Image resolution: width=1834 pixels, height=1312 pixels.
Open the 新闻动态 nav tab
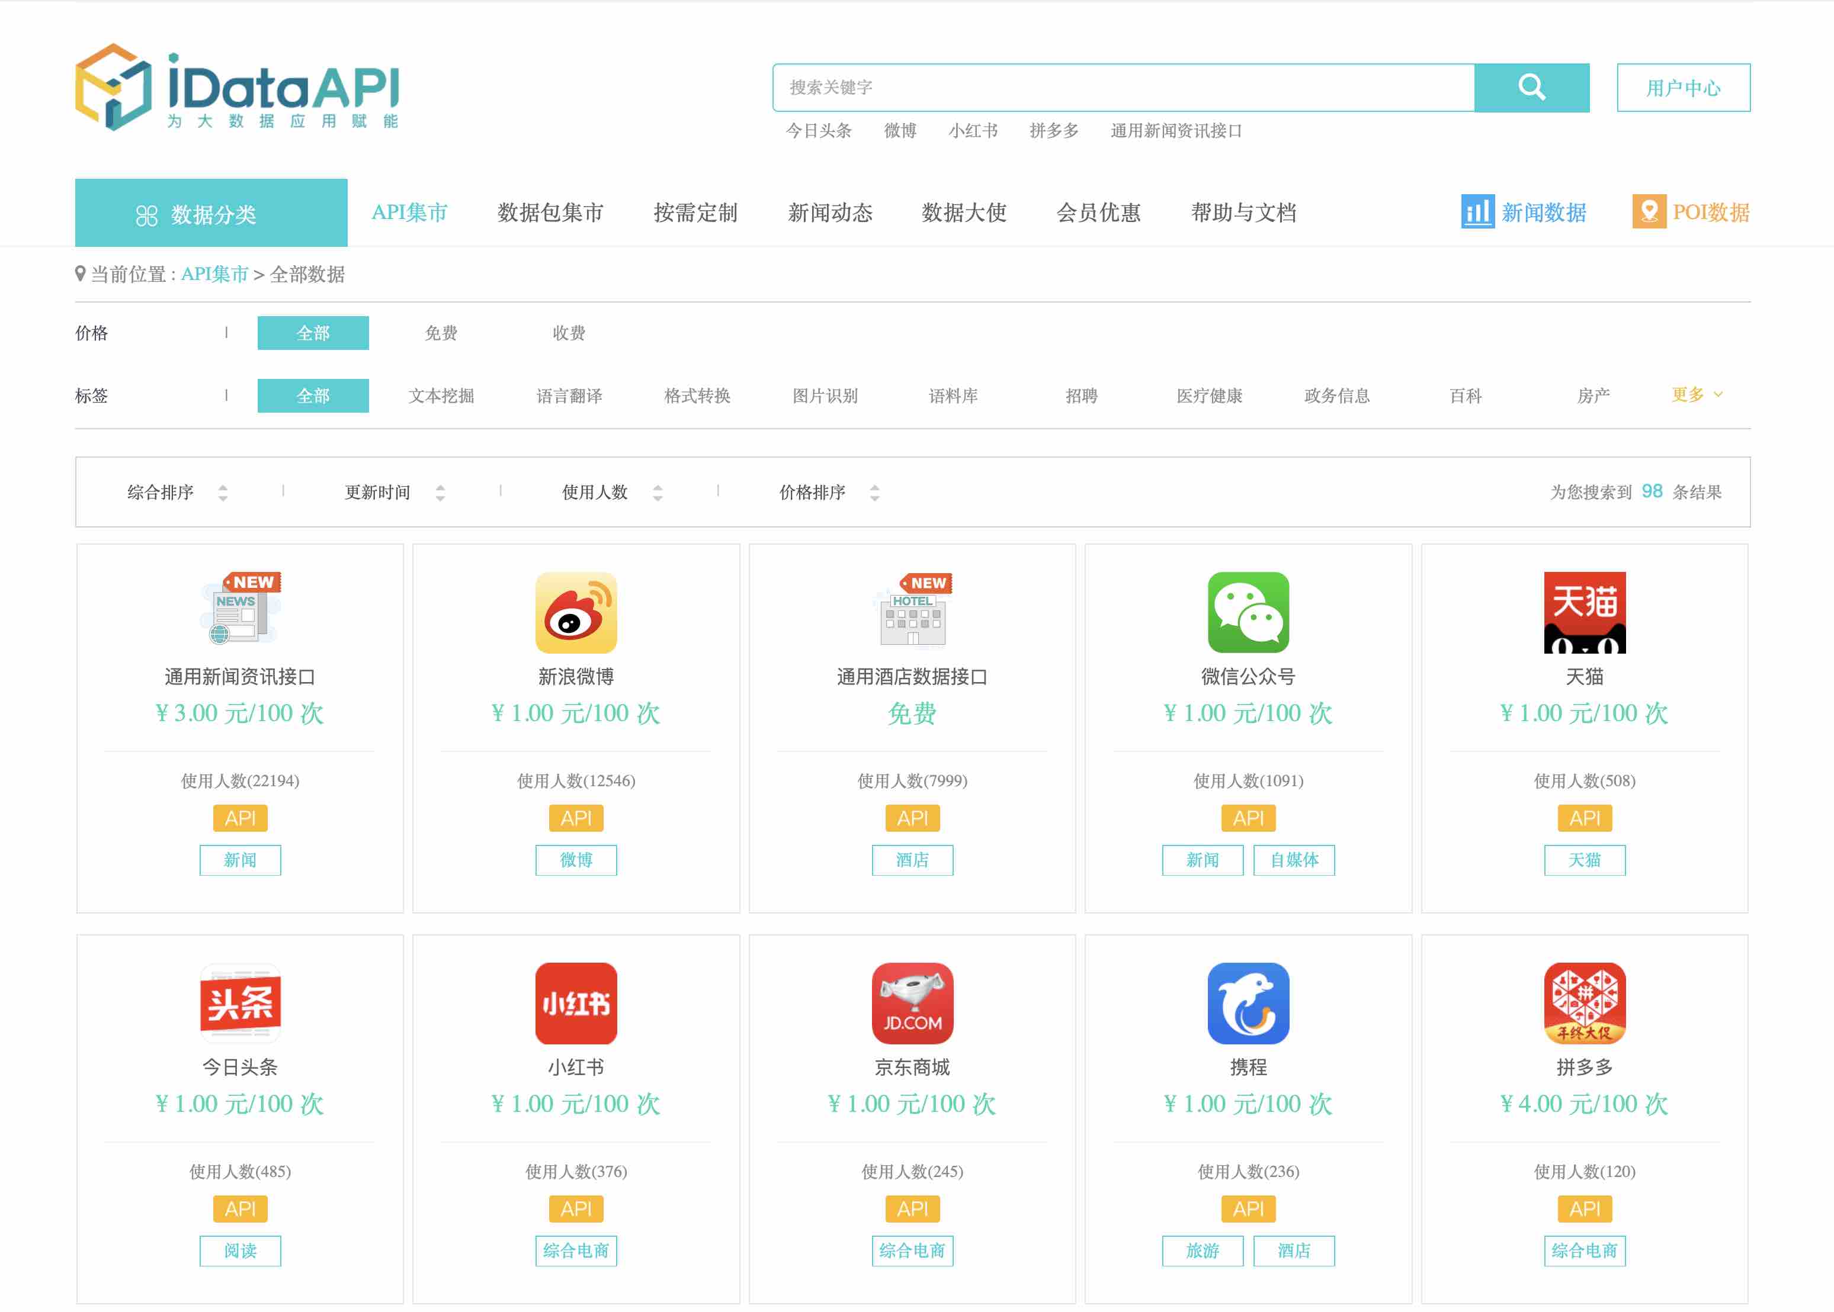point(829,213)
